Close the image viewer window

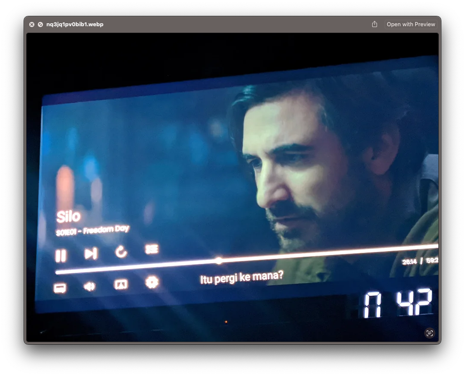pyautogui.click(x=31, y=24)
